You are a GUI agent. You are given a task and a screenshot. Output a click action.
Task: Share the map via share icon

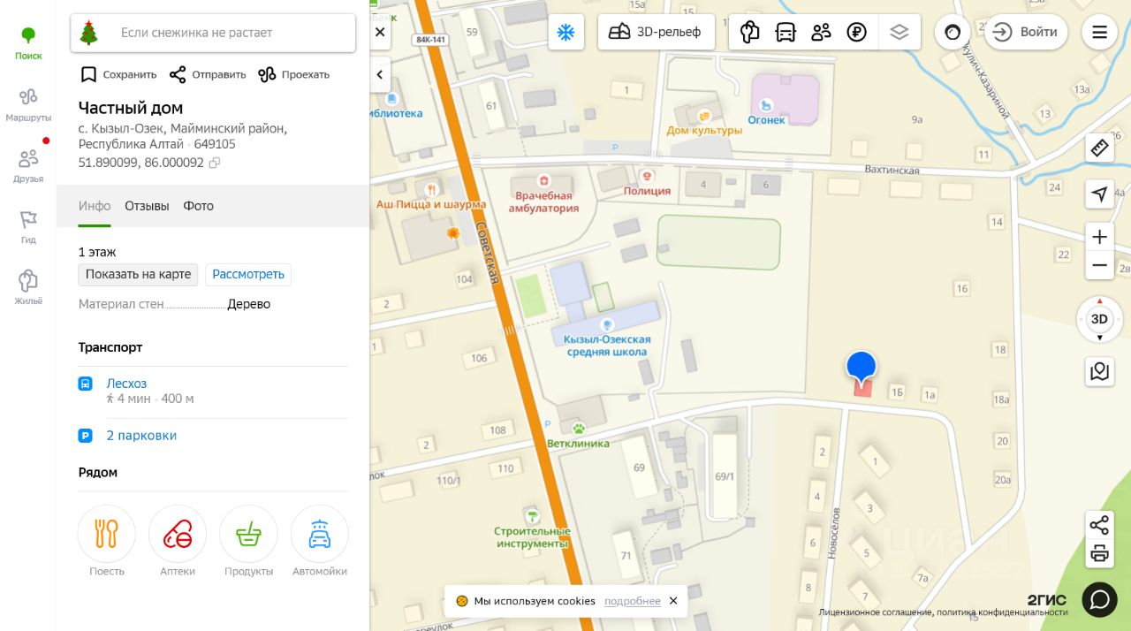1099,526
